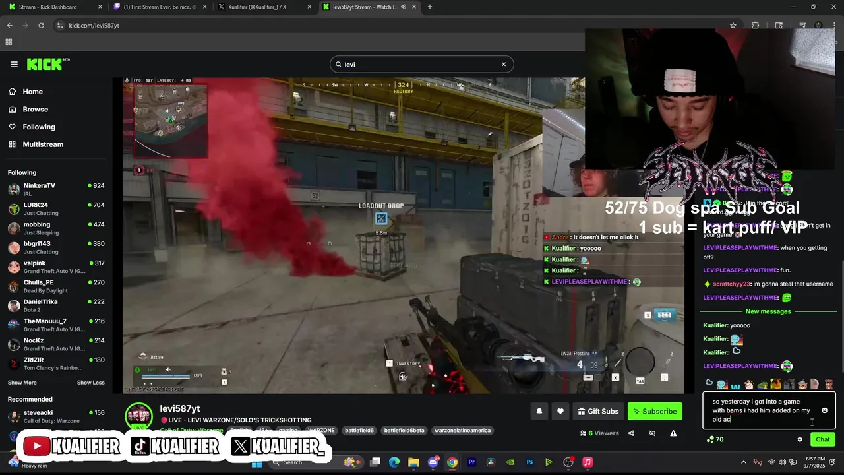Click Show Less under Following

(x=90, y=383)
